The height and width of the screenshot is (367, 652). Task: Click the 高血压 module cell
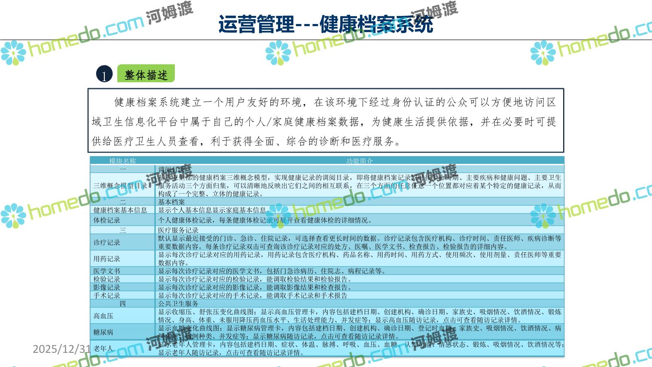click(x=104, y=316)
